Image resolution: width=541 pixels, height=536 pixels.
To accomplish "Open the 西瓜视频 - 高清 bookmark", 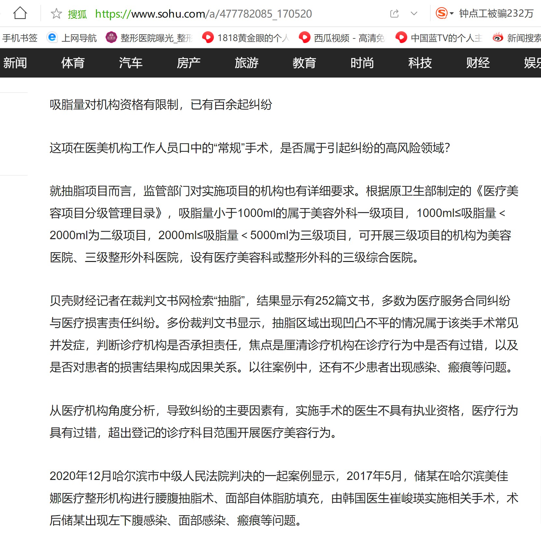I will [x=349, y=38].
